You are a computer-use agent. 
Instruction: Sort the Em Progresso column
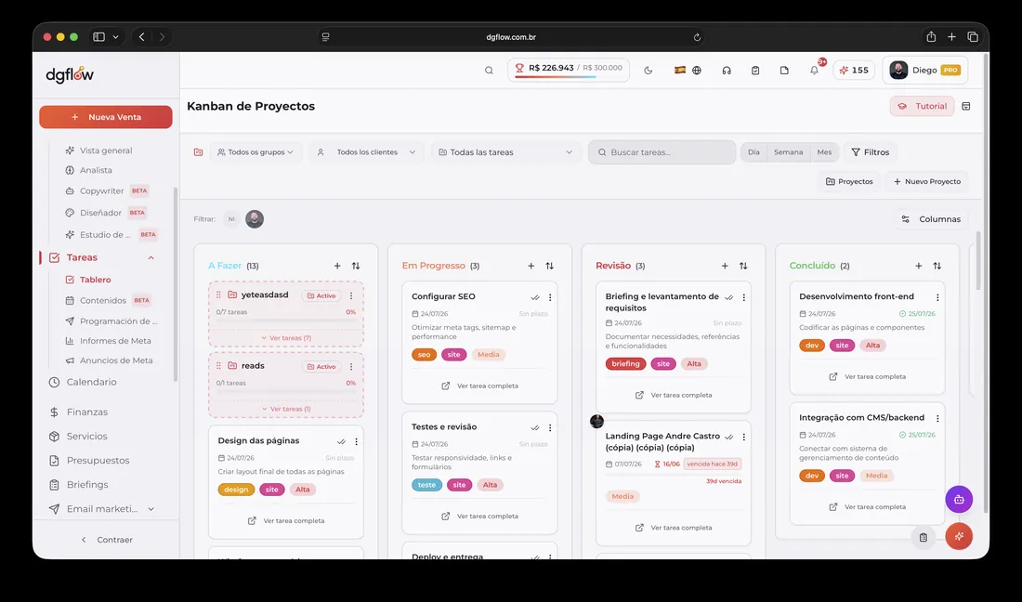549,266
